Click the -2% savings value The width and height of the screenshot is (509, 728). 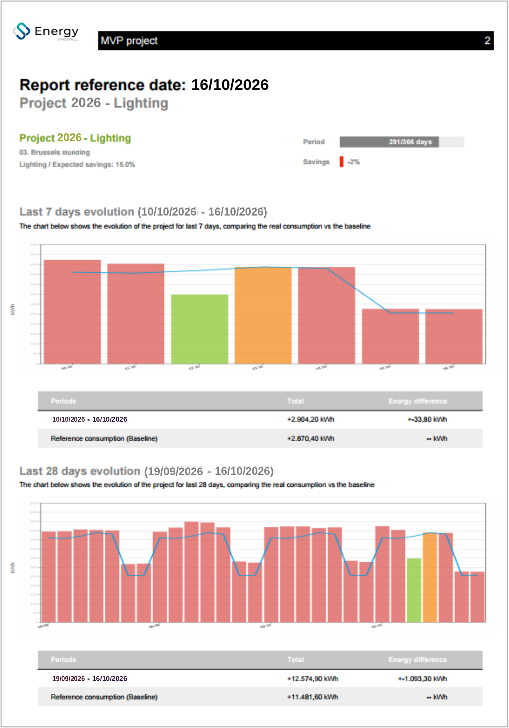(354, 162)
